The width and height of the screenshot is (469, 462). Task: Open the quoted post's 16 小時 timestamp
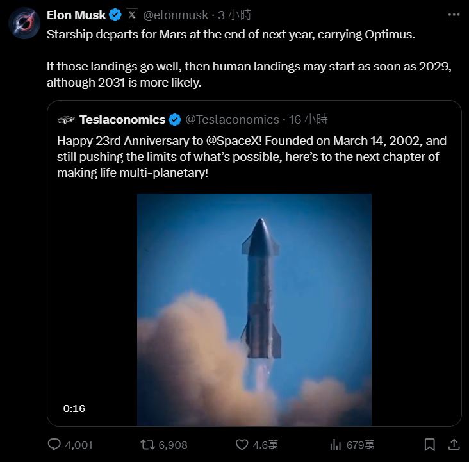pos(308,119)
